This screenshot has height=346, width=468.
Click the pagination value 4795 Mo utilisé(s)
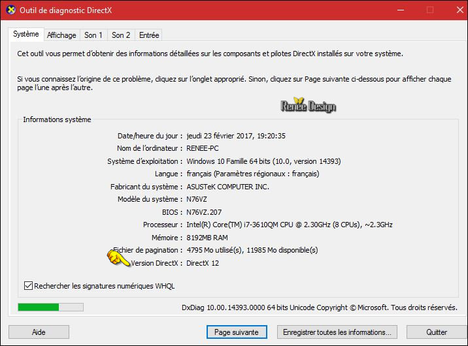pos(252,250)
